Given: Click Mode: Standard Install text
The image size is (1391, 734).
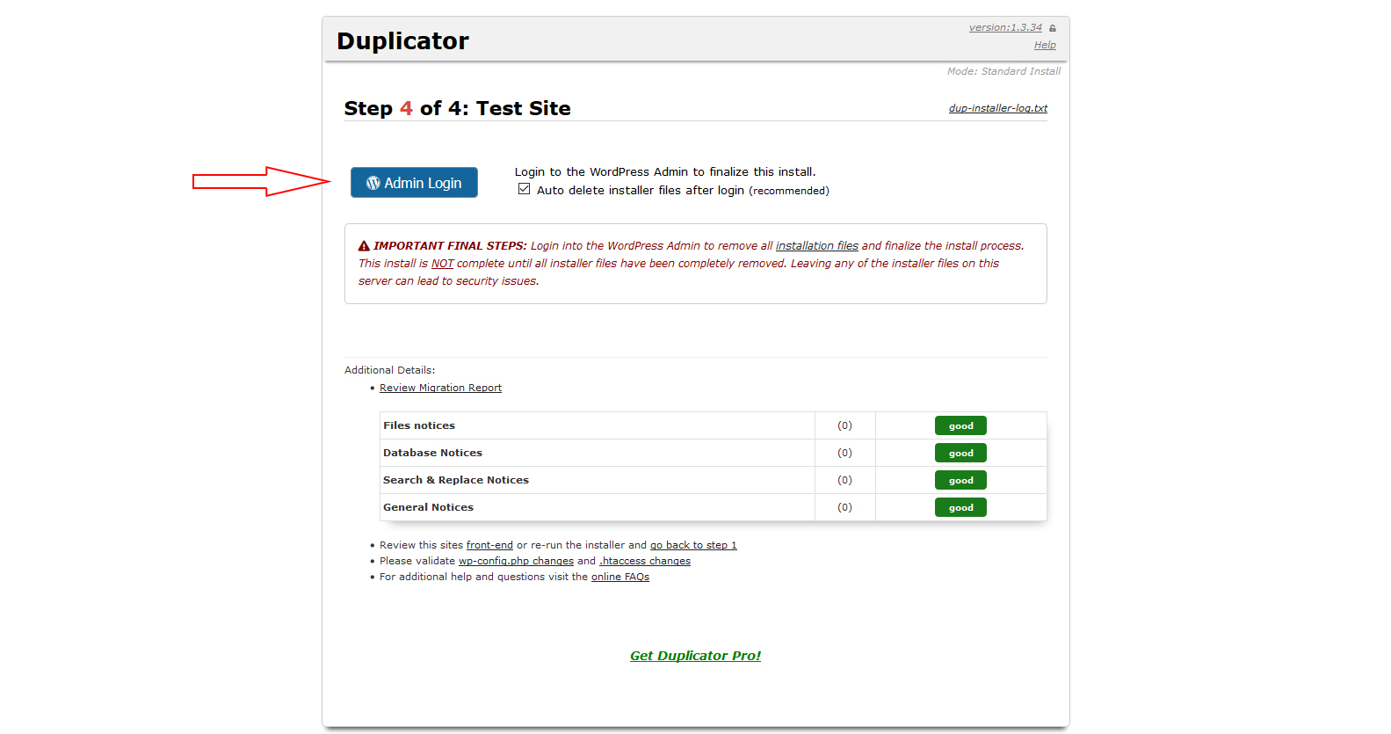Looking at the screenshot, I should click(x=1003, y=71).
